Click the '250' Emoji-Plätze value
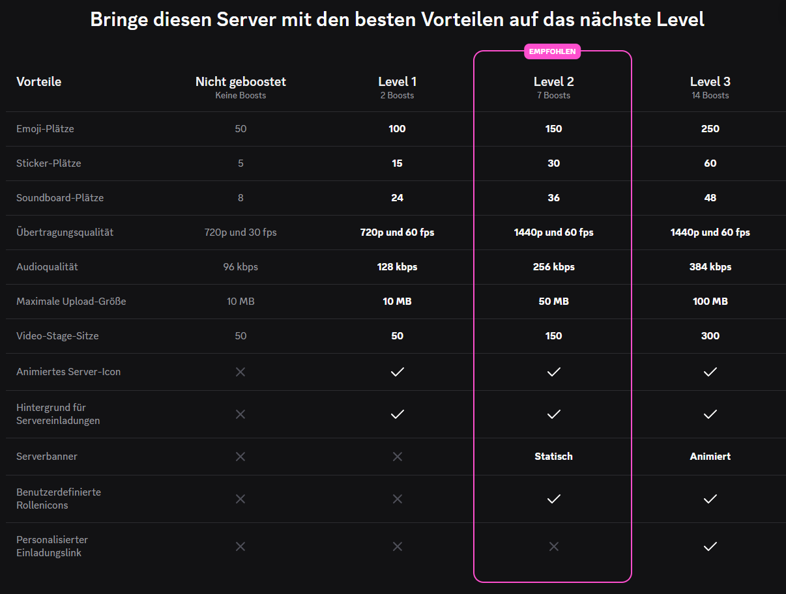 710,129
